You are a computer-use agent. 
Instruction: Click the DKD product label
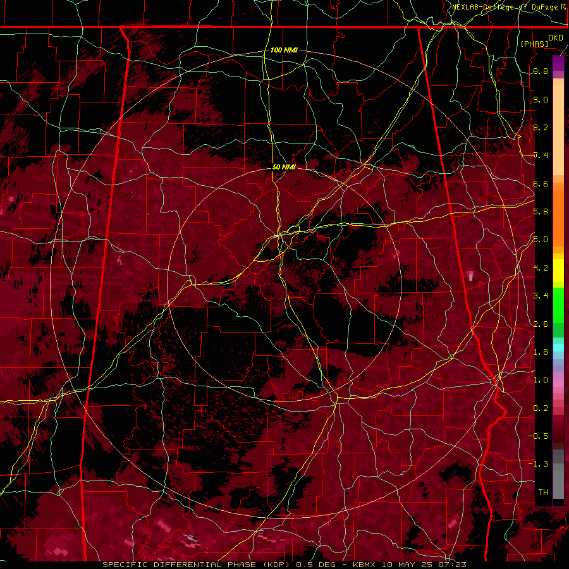coord(555,37)
